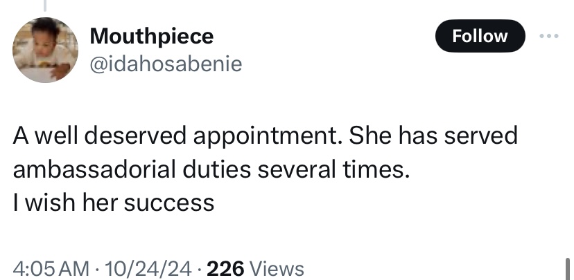Image resolution: width=574 pixels, height=280 pixels.
Task: Click the line 'I wish her success'
Action: pyautogui.click(x=114, y=203)
